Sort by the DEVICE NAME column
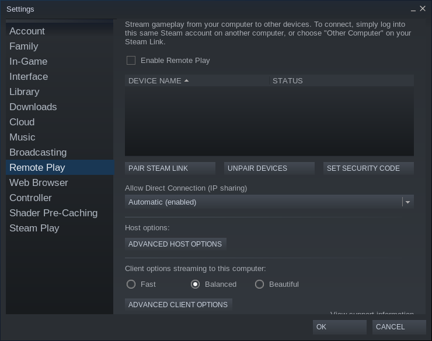This screenshot has width=432, height=341. tap(197, 80)
